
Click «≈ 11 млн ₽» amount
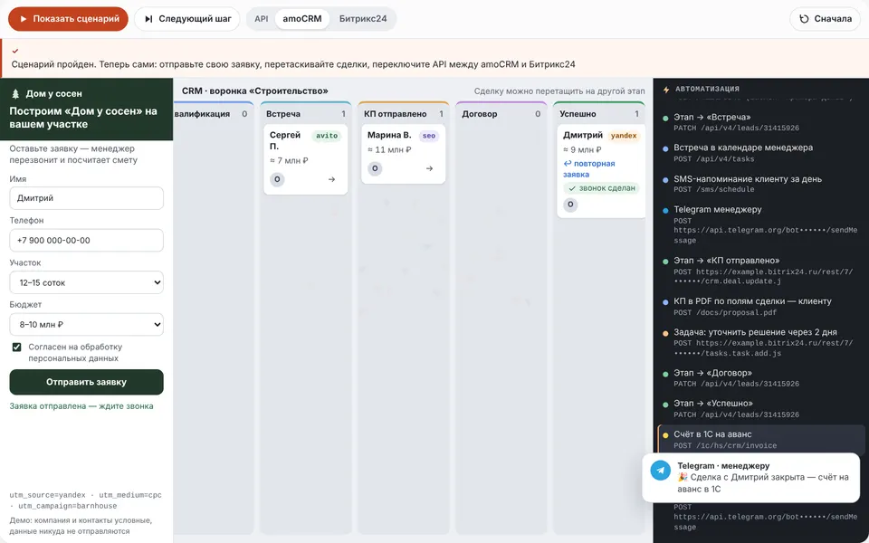click(x=389, y=149)
